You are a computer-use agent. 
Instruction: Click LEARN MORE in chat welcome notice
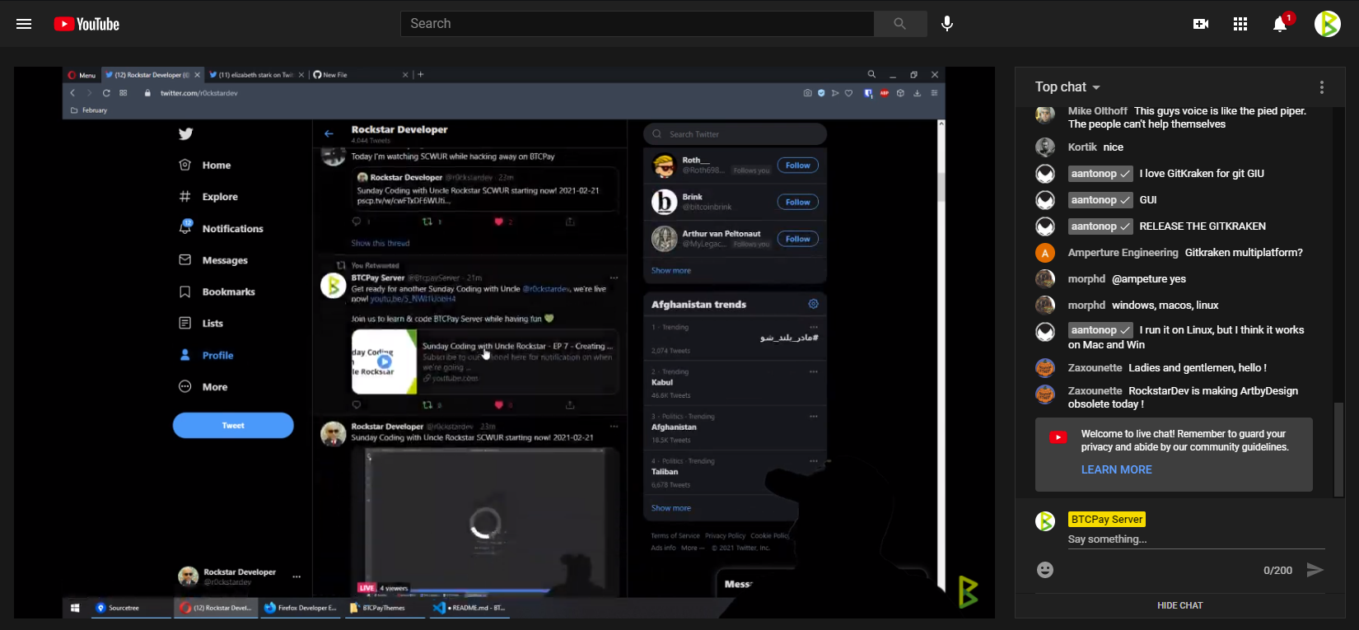pos(1116,469)
